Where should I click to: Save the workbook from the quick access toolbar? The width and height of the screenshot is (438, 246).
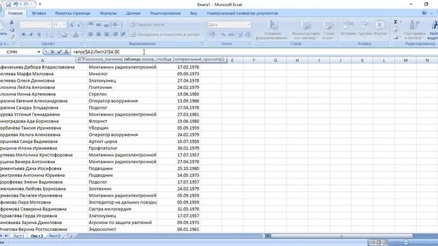click(8, 5)
